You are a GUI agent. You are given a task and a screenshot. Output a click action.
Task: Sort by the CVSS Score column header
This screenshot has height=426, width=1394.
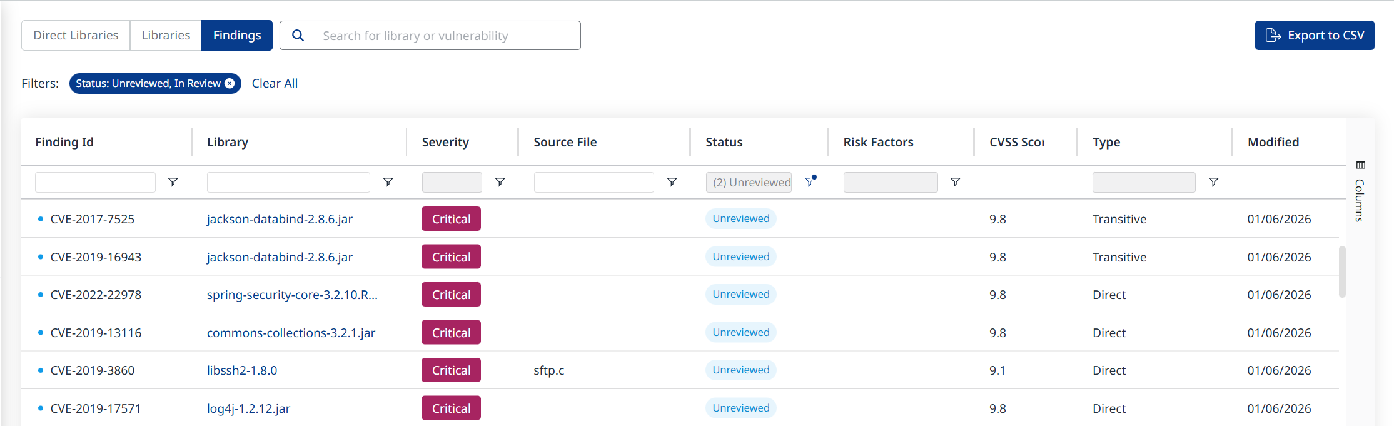(1016, 143)
